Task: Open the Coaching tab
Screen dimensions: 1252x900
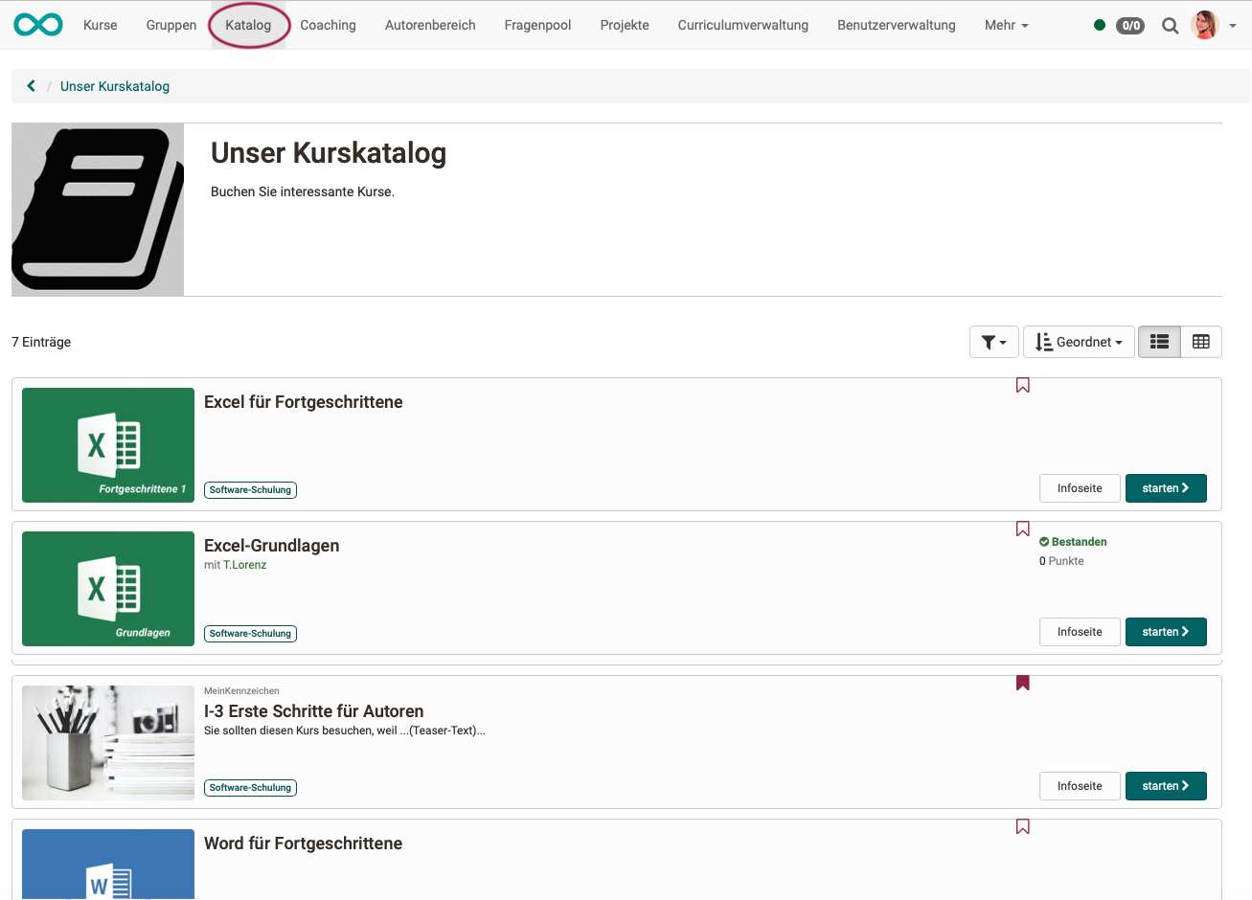Action: 328,25
